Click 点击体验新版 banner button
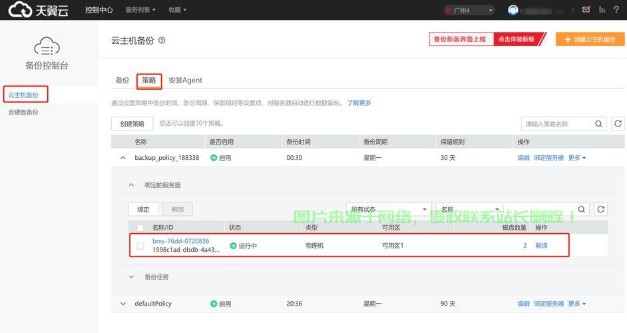 [517, 39]
